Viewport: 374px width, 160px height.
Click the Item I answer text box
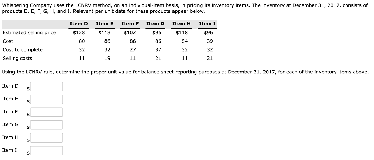click(46, 151)
